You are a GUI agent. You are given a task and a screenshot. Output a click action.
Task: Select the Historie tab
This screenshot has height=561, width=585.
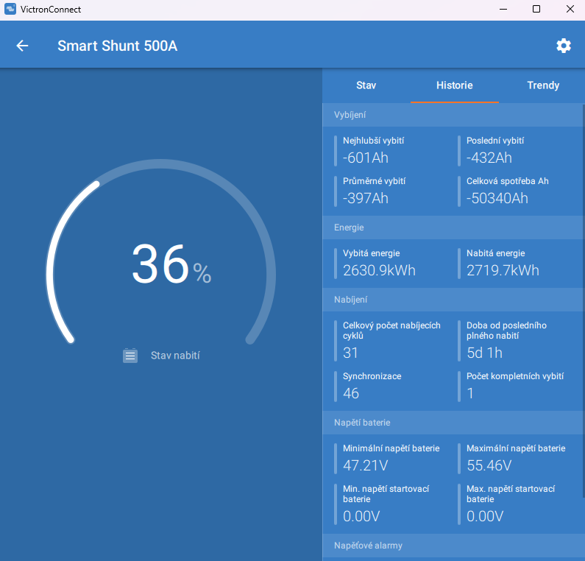click(x=455, y=85)
